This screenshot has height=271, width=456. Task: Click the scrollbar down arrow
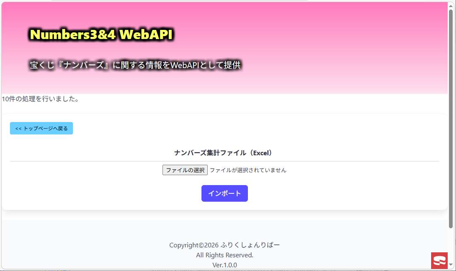[451, 265]
